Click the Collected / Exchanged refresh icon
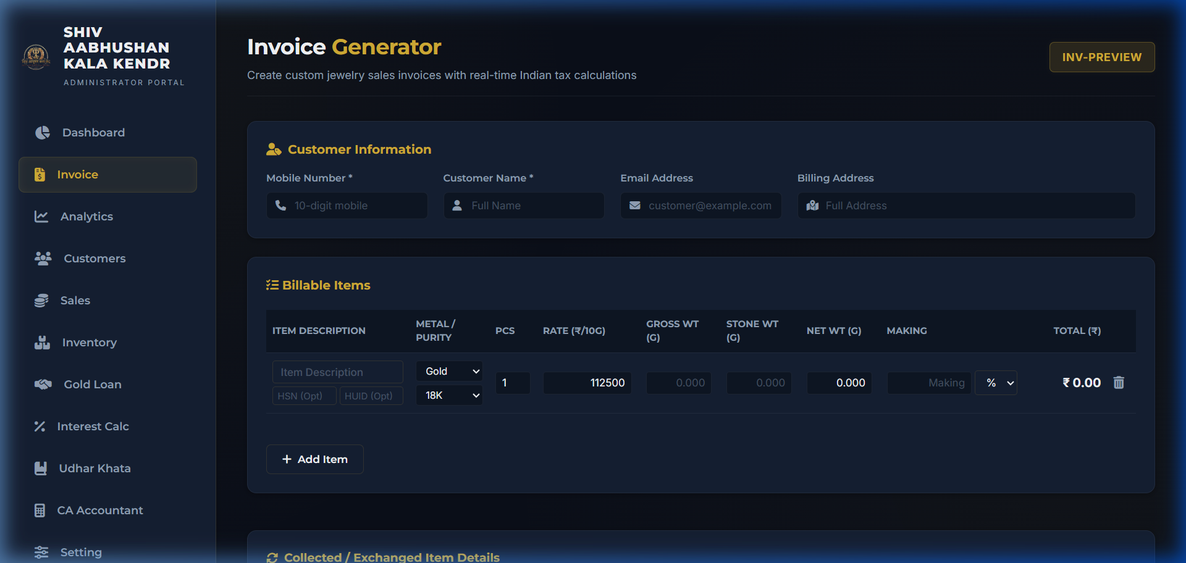 pyautogui.click(x=272, y=557)
